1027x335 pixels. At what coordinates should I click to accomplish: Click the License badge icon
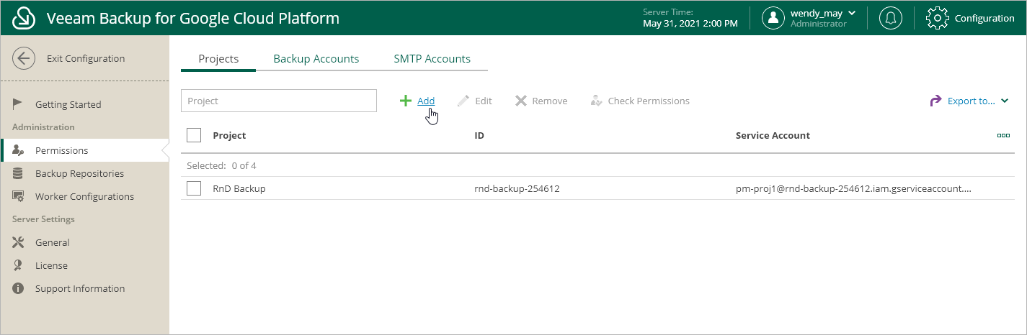[19, 265]
